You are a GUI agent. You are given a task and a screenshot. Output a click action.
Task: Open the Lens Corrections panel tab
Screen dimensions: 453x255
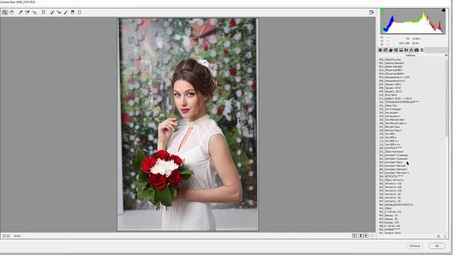[x=406, y=50]
